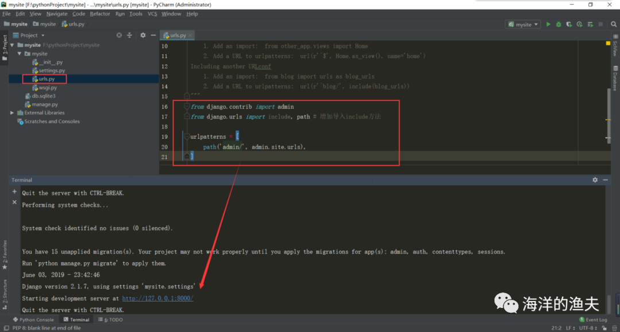This screenshot has width=620, height=332.
Task: Open the Favorites side tool tab
Action: tap(5, 255)
